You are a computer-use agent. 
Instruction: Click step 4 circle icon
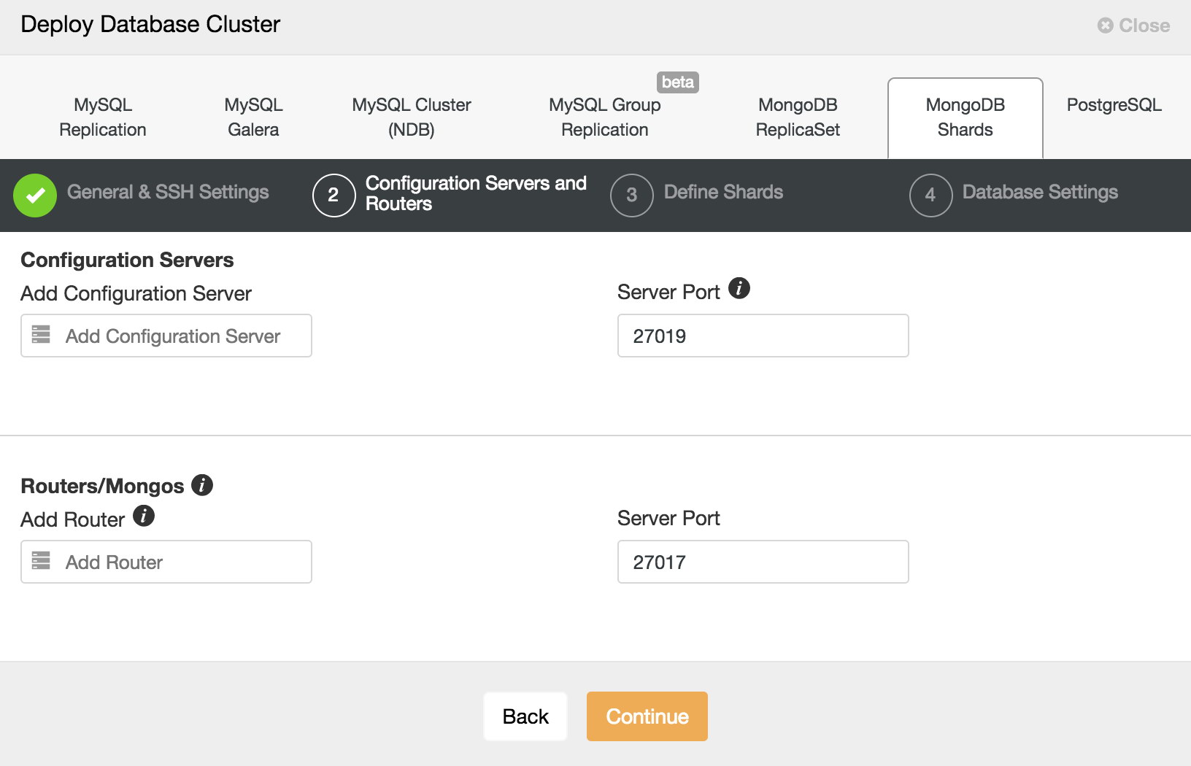(x=930, y=196)
